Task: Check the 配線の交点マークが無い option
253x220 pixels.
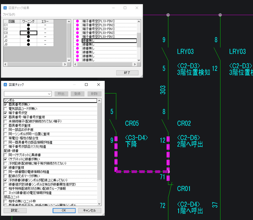Action: pos(6,176)
